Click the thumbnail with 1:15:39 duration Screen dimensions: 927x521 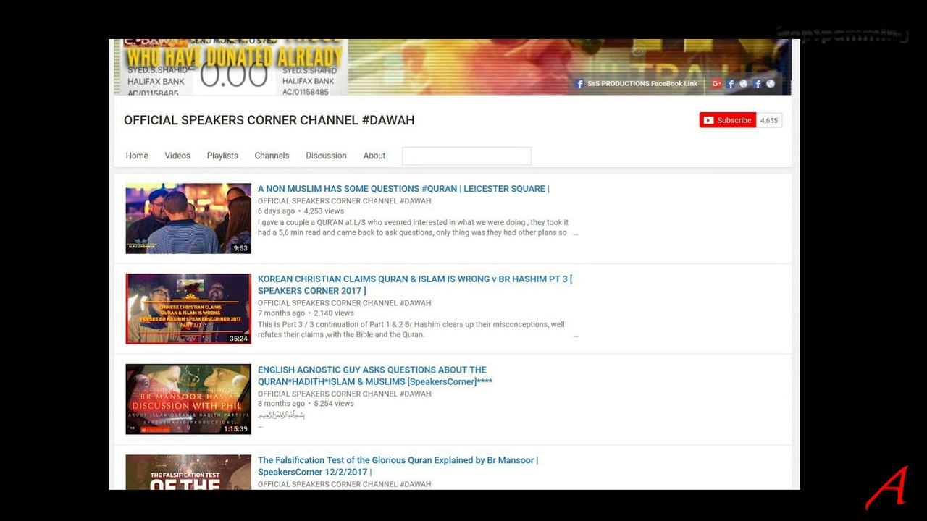click(188, 399)
